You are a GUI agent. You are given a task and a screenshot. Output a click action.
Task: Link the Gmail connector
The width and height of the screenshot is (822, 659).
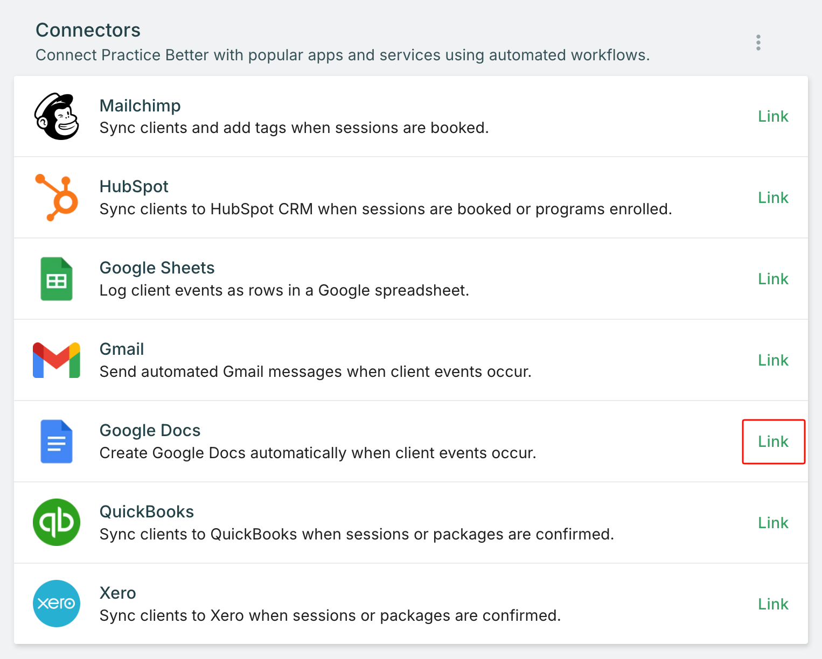coord(773,360)
